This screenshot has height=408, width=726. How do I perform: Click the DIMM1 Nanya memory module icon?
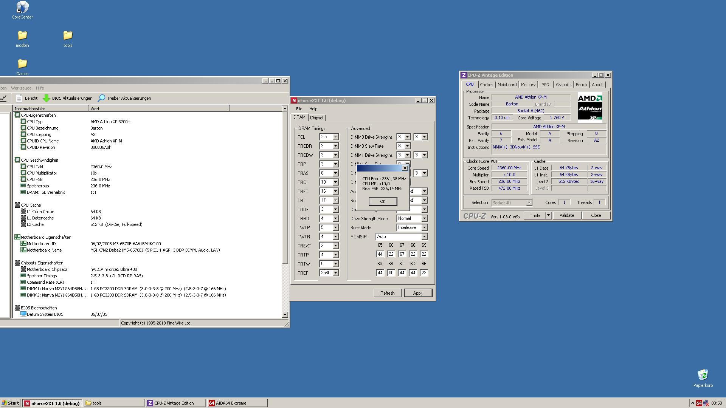coord(23,289)
